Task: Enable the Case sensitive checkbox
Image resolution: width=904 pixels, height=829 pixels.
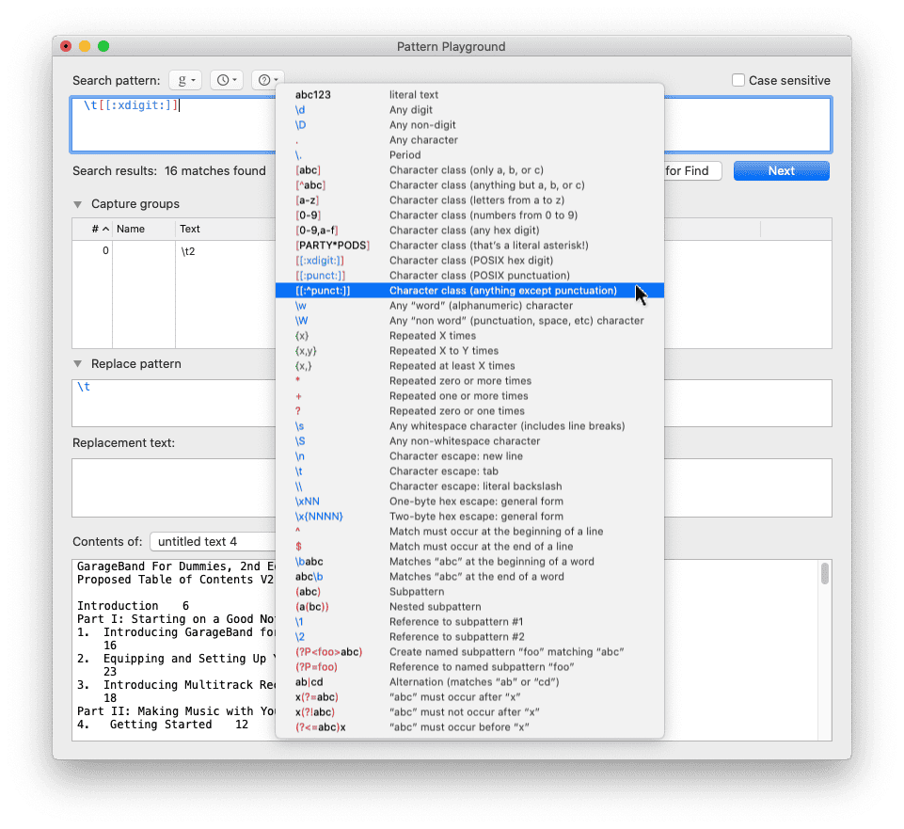Action: [739, 81]
